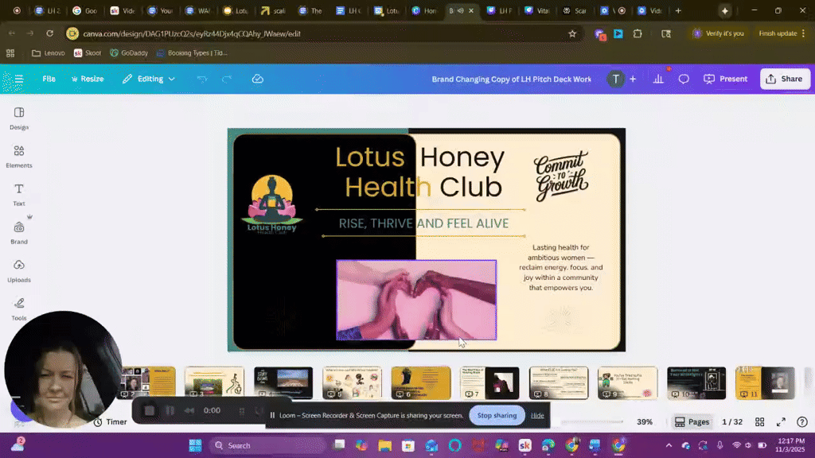
Task: Open the Elements sidebar panel
Action: pos(19,157)
